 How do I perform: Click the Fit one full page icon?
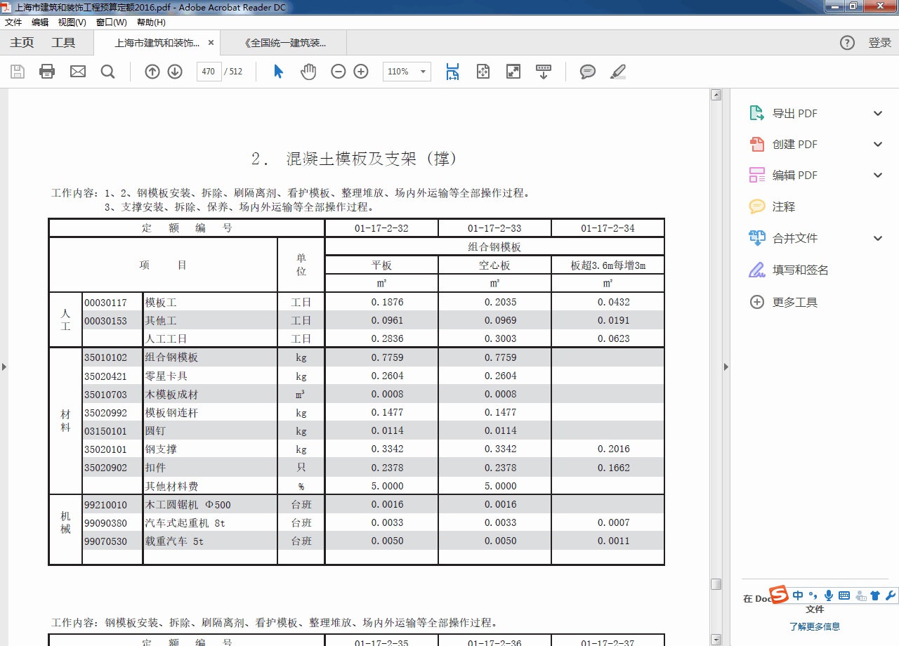click(483, 72)
